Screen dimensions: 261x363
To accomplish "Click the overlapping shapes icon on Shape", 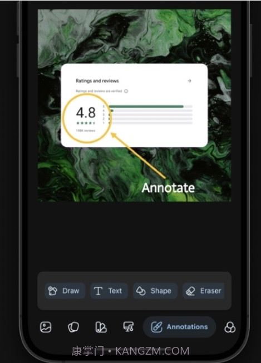I will coord(141,291).
